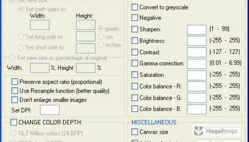Click the MegaProgz watermark logo icon
This screenshot has width=249, height=142.
pos(199,131)
